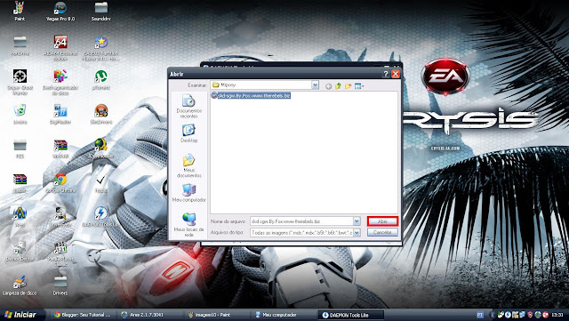Select the skd-sgw file in the list
This screenshot has height=321, width=569.
coord(251,95)
